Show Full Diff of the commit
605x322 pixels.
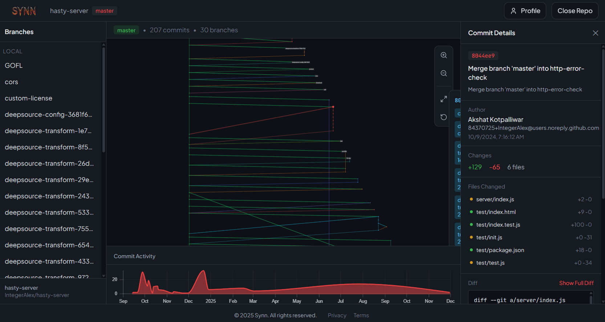tap(576, 283)
